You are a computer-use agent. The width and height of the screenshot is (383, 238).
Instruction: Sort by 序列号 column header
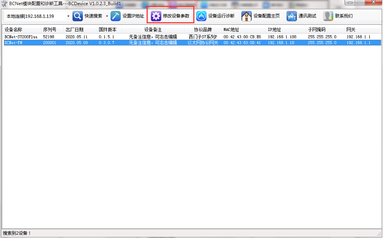pos(52,30)
